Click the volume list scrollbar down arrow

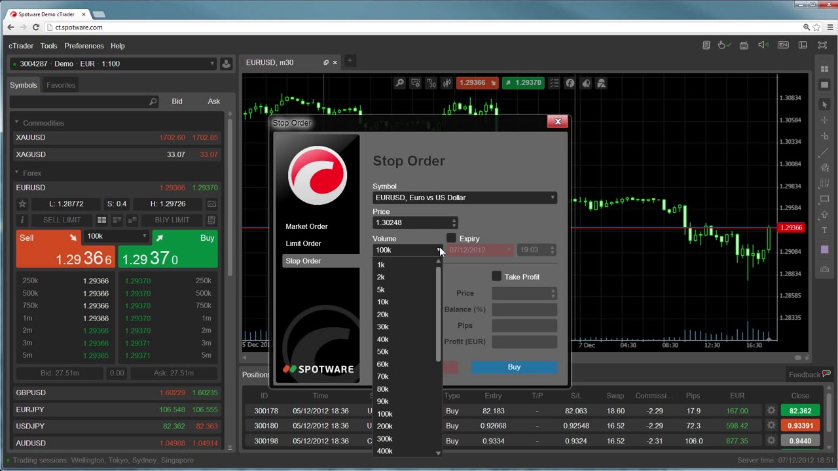tap(439, 453)
